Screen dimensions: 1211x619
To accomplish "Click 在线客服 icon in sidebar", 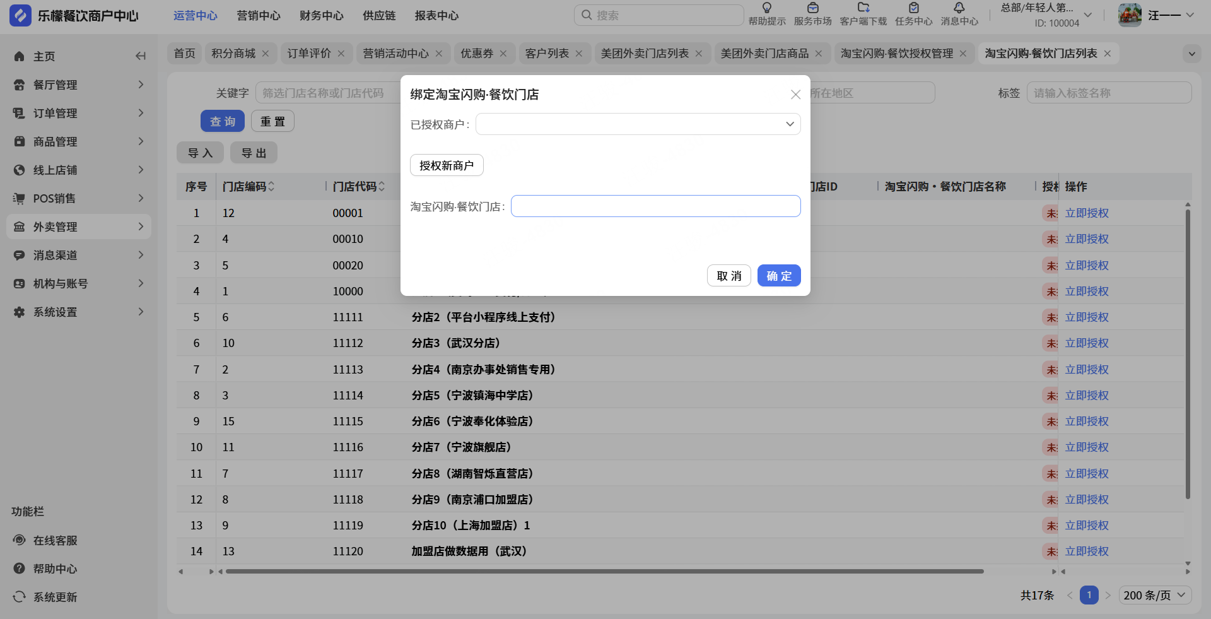I will click(20, 540).
